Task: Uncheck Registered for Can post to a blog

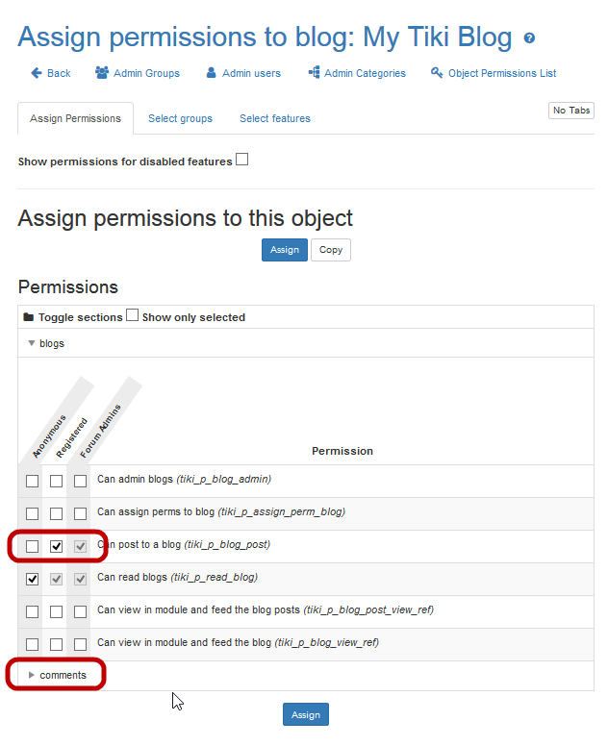Action: tap(57, 546)
